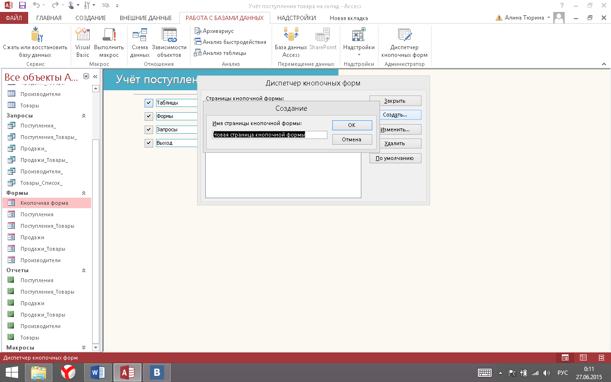
Task: Select Производители report under Отчеты
Action: click(47, 326)
